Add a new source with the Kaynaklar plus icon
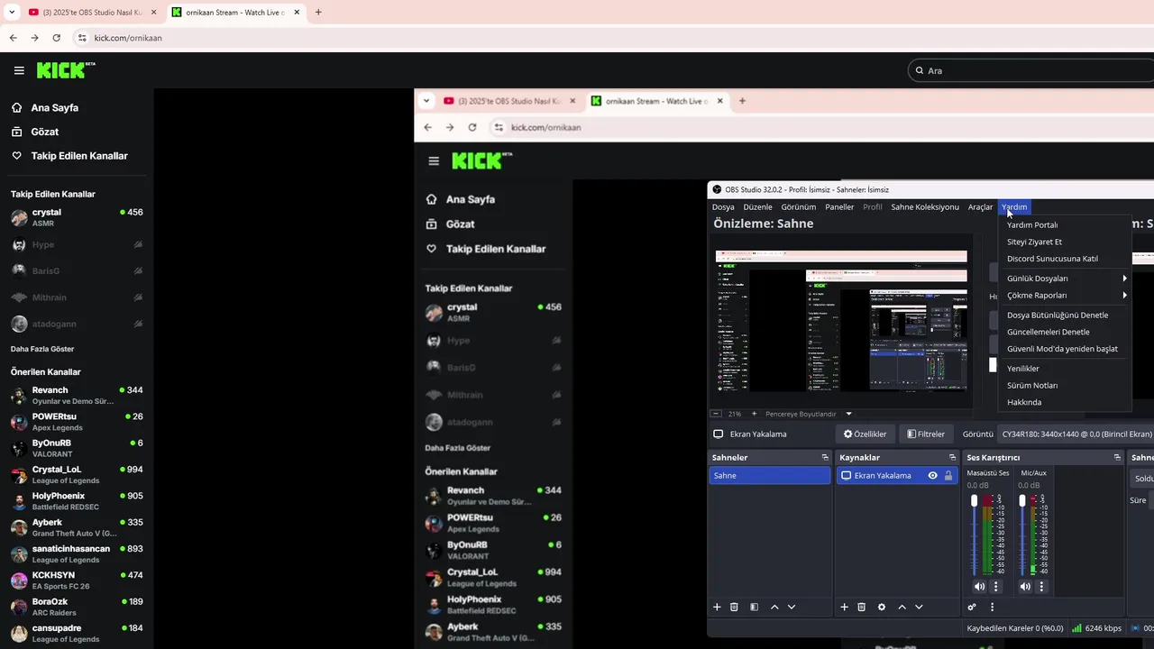Viewport: 1154px width, 649px height. [x=844, y=608]
